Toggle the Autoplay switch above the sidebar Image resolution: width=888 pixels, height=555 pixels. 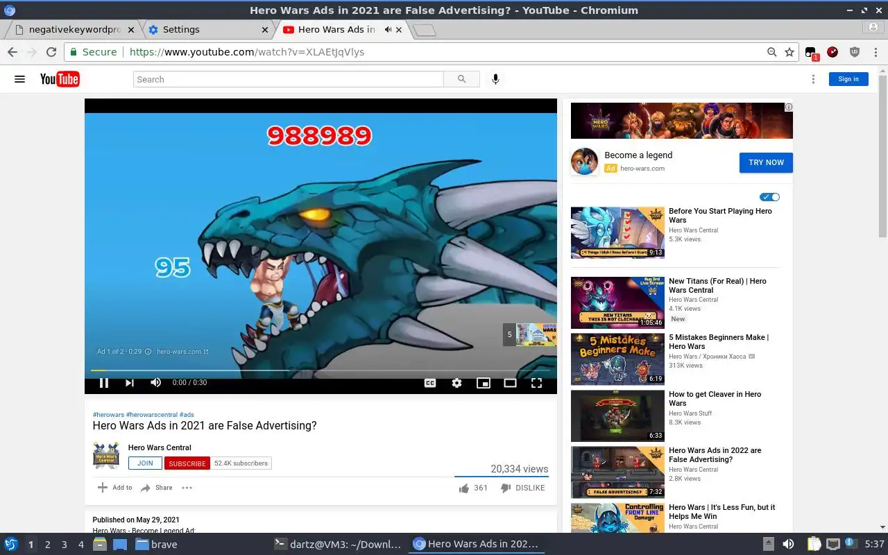pos(769,197)
